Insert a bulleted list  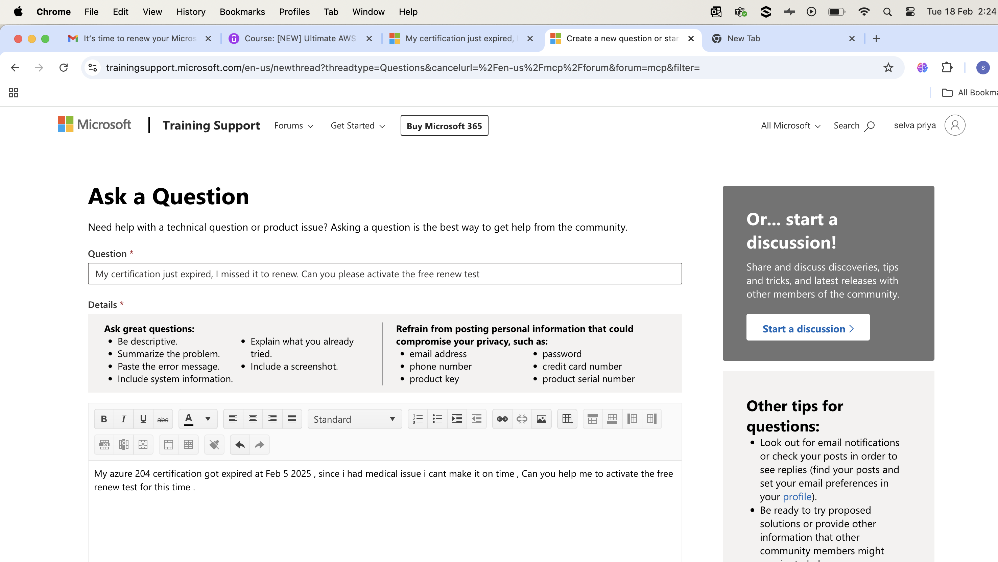click(437, 419)
